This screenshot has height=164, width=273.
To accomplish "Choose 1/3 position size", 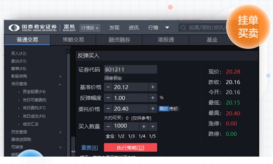I will pyautogui.click(x=132, y=136).
